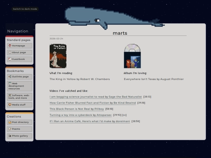
Task: Click the [cc] tag after cyberdeck video
Action: click(125, 115)
